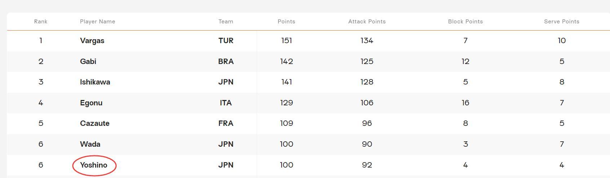The width and height of the screenshot is (610, 178).
Task: Sort table by Rank column header
Action: [x=41, y=22]
